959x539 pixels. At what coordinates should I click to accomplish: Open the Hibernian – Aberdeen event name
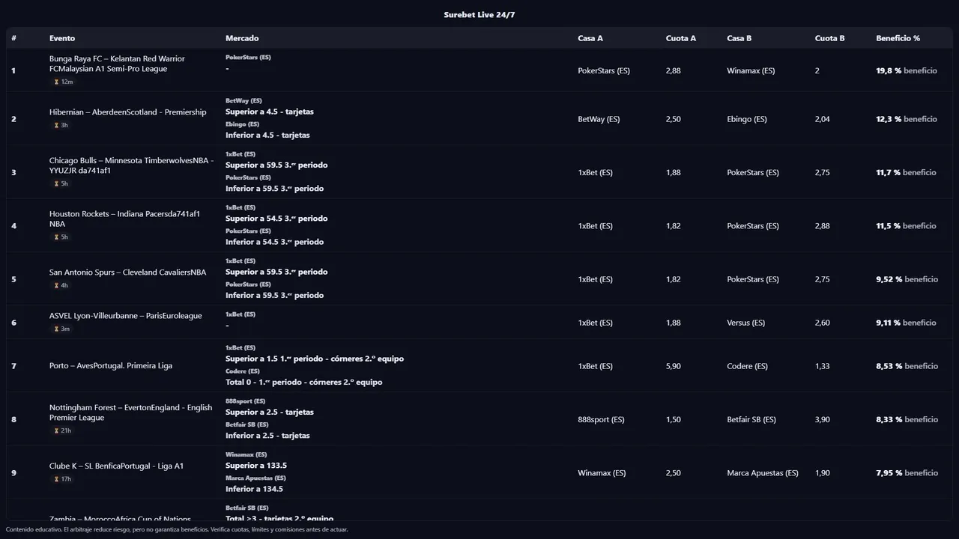click(x=127, y=112)
